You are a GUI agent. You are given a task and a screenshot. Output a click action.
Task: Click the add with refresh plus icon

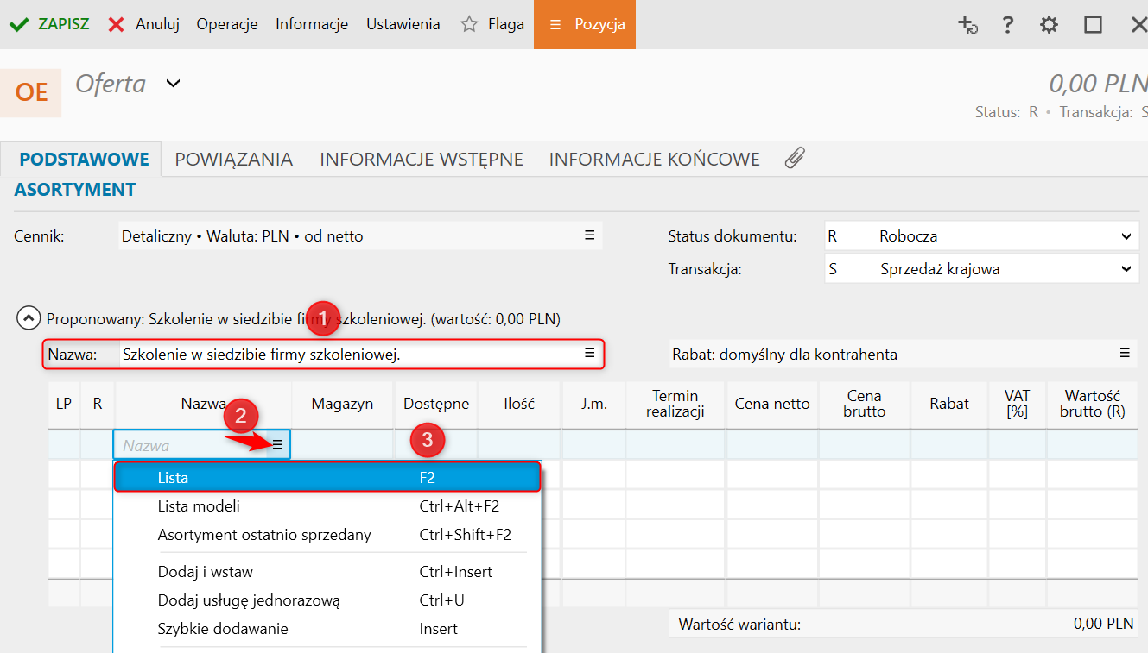tap(967, 25)
